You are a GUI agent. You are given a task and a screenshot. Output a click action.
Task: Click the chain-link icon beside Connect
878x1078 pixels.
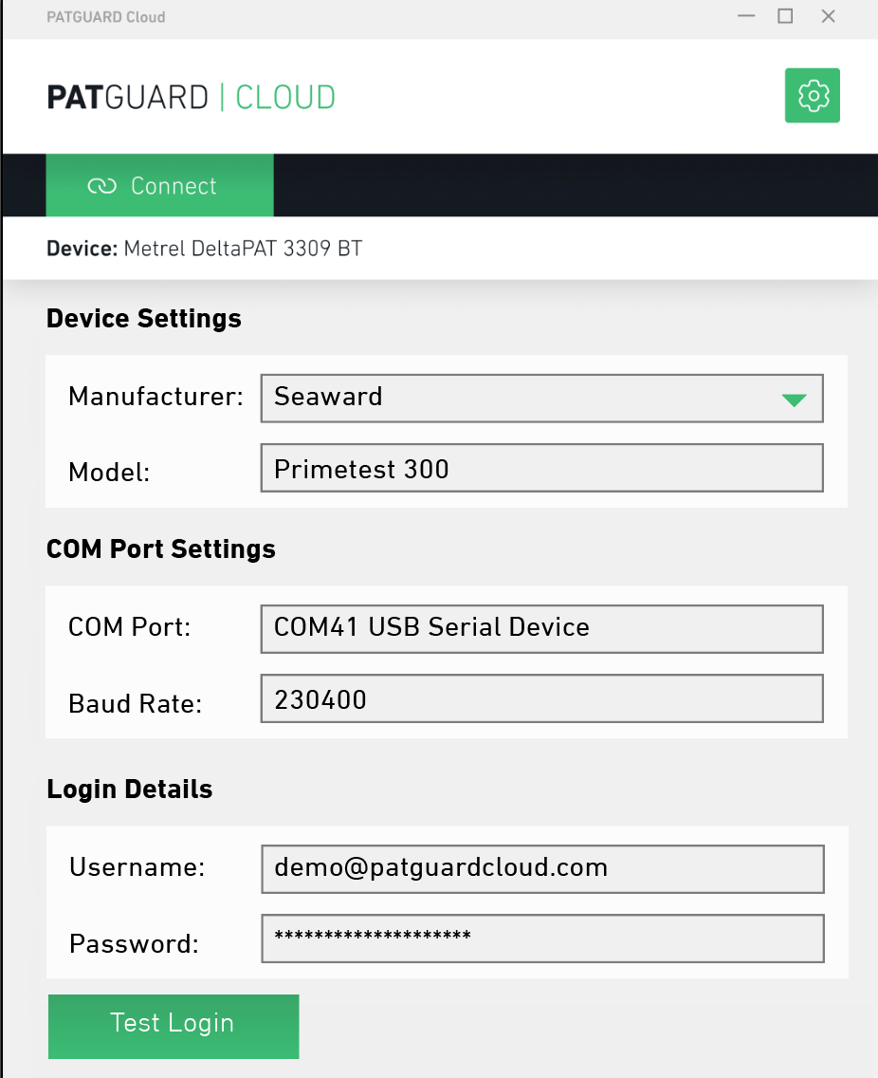pos(101,186)
